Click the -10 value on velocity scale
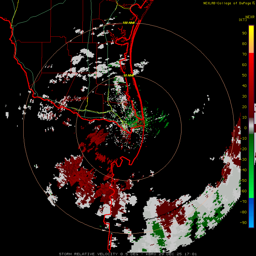The image size is (256, 256). [243, 139]
